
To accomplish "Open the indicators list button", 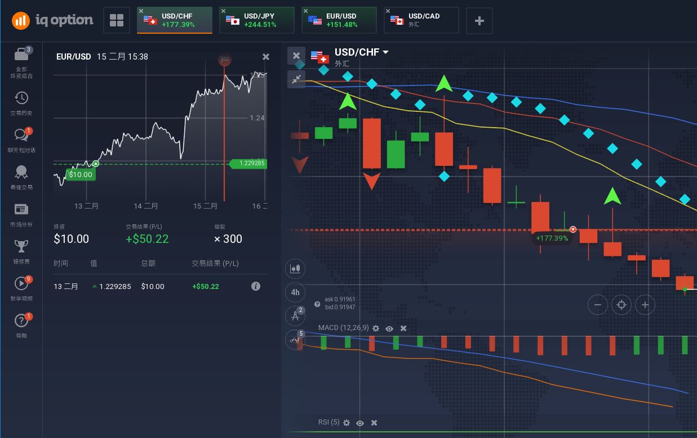I will pos(296,340).
